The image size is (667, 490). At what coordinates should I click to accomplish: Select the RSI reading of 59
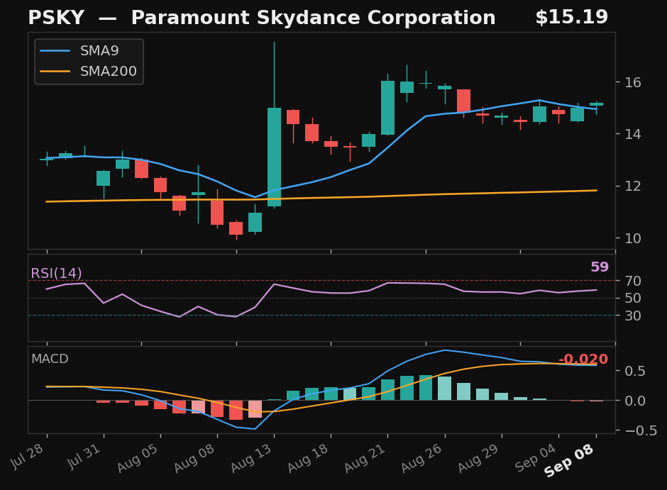pos(600,267)
